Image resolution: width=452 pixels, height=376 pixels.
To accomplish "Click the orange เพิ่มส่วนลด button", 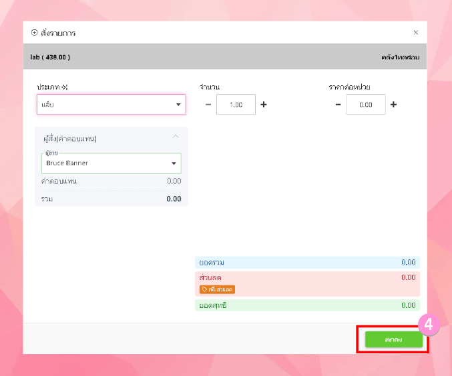I will [x=217, y=289].
